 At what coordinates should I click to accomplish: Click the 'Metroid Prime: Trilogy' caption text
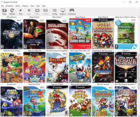(12, 51)
